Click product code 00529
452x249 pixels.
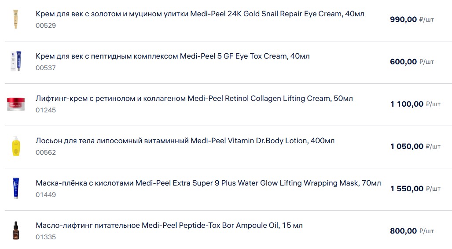click(46, 26)
